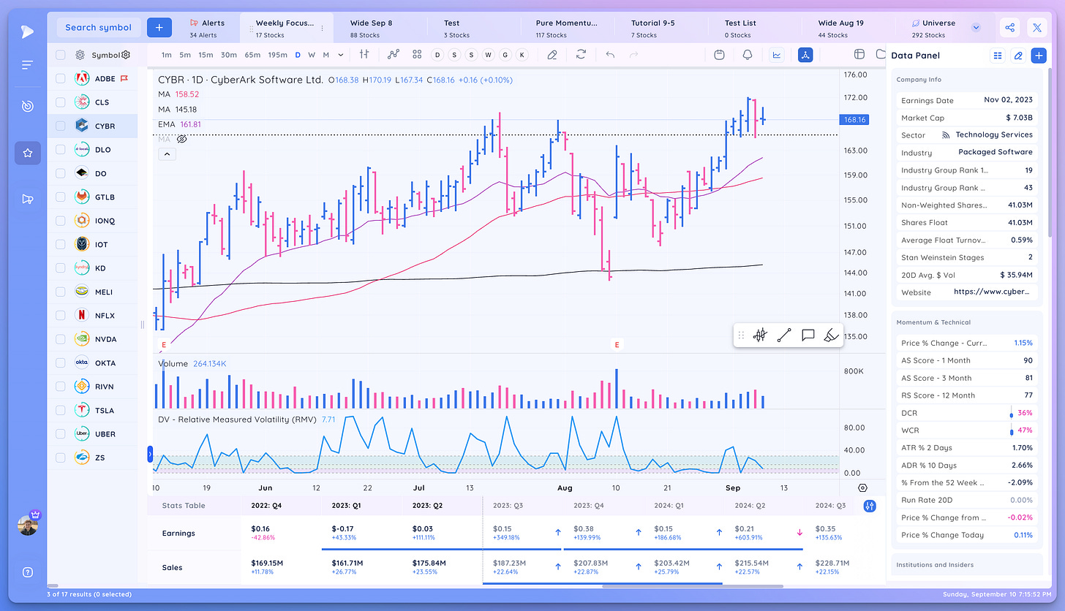This screenshot has width=1065, height=611.
Task: Open the watchlist lines icon in sidebar
Action: pos(28,65)
